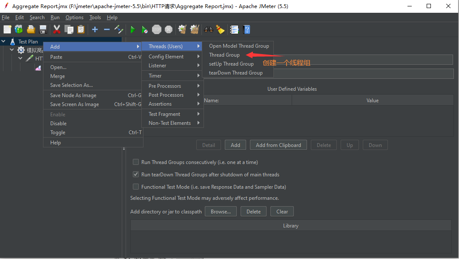459x259 pixels.
Task: Toggle Run Thread Groups consecutively checkbox
Action: [136, 162]
